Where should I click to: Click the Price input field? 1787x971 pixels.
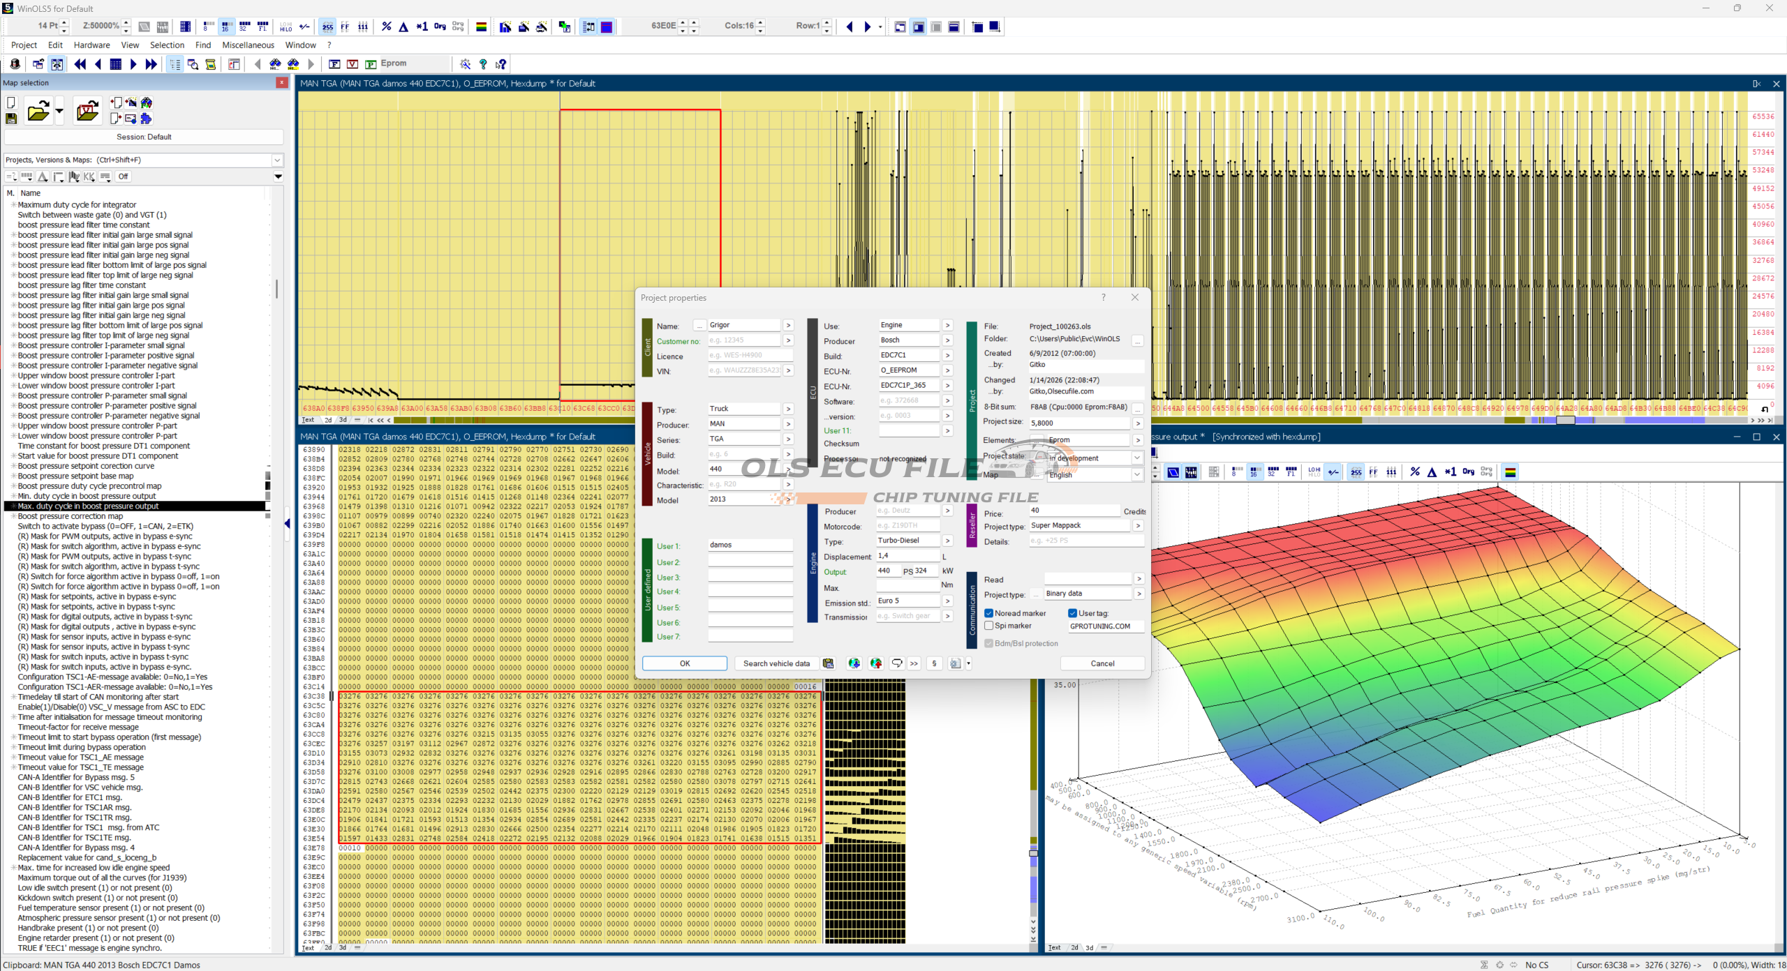tap(1074, 511)
